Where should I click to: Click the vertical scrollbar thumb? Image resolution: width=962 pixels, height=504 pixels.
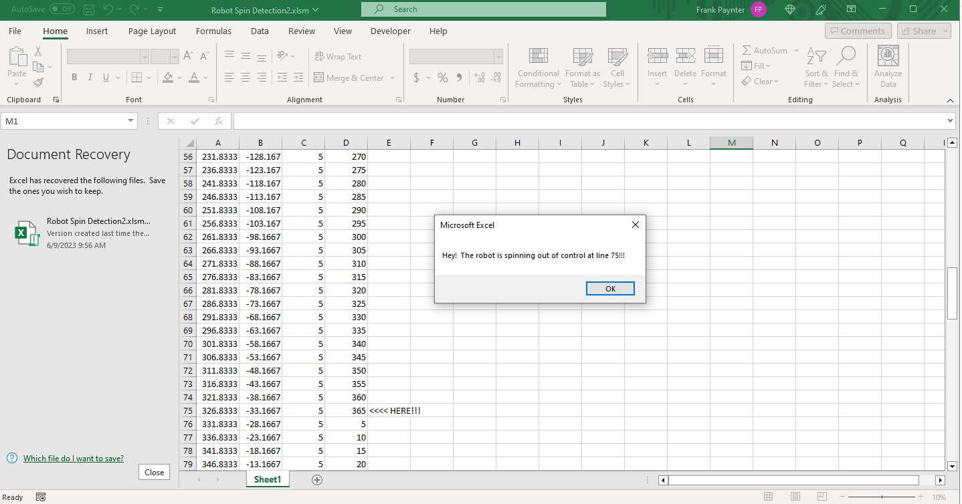coord(952,293)
